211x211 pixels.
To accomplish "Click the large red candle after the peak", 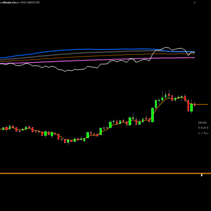I will click(188, 106).
